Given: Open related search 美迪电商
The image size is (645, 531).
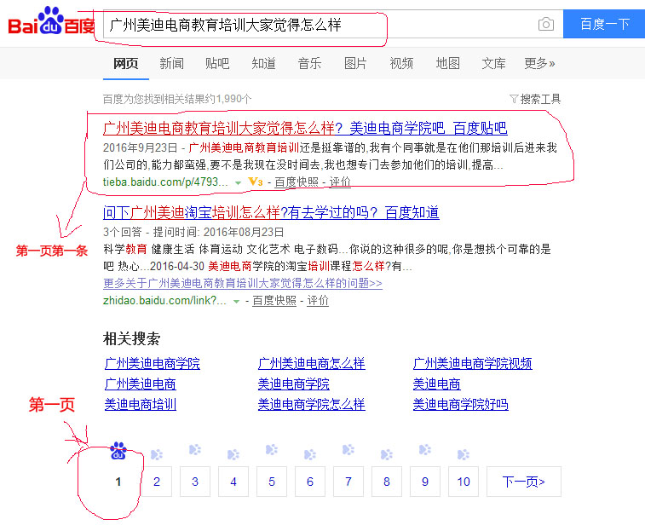Looking at the screenshot, I should coord(437,384).
